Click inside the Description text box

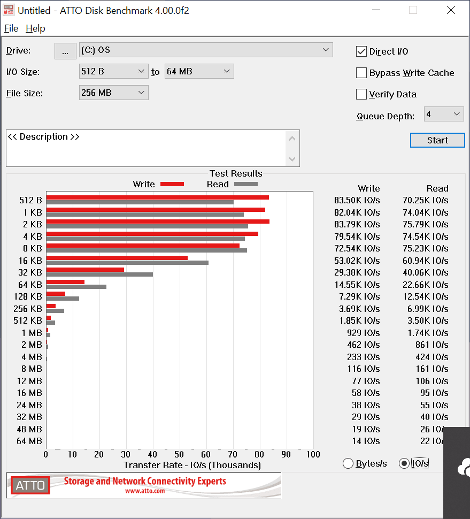point(145,148)
